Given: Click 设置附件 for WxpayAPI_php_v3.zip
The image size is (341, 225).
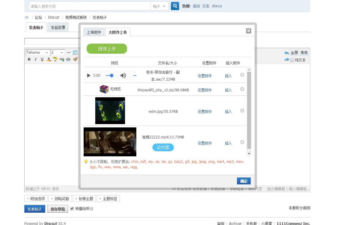Looking at the screenshot, I should (205, 90).
